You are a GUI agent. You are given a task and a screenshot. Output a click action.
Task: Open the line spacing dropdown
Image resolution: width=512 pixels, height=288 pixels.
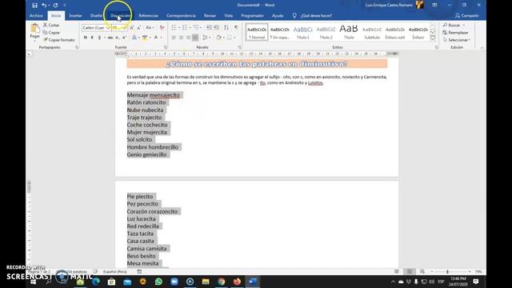(x=206, y=38)
